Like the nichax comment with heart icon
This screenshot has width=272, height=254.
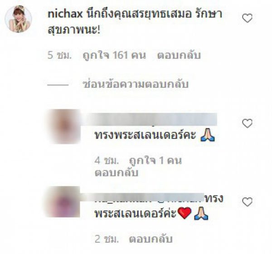point(247,18)
